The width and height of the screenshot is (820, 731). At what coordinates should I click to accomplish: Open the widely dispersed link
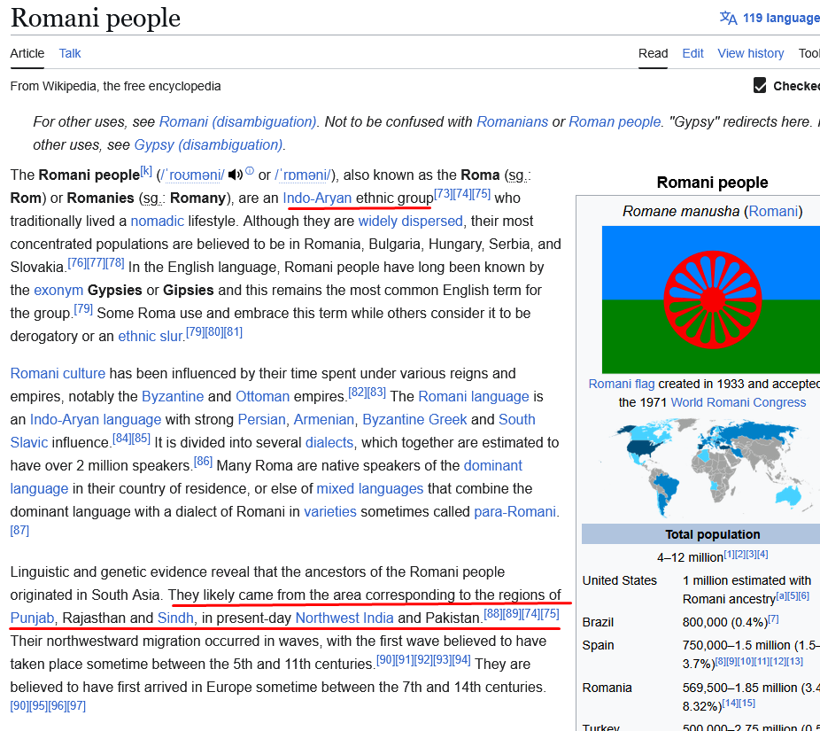pos(411,221)
